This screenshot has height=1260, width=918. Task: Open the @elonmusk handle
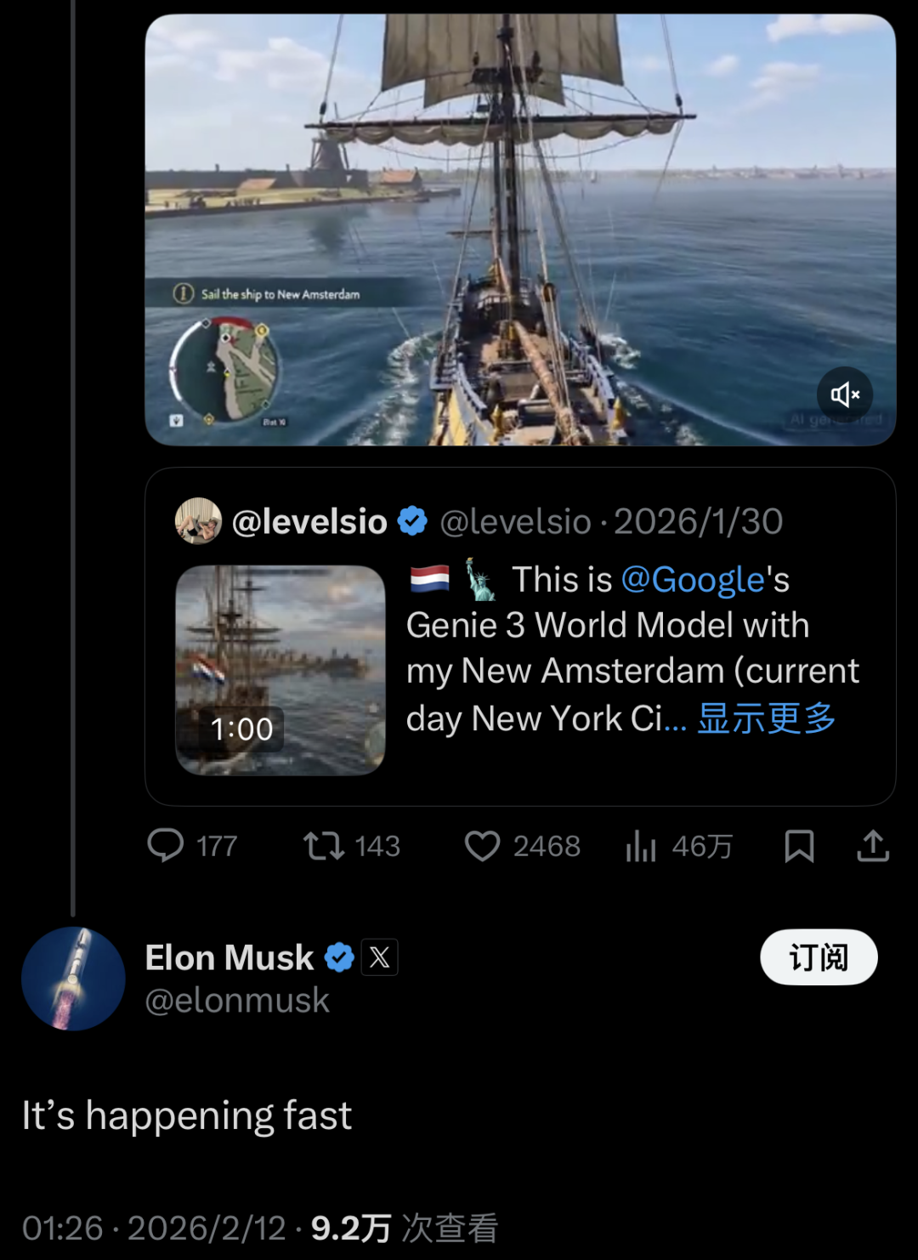point(237,1001)
